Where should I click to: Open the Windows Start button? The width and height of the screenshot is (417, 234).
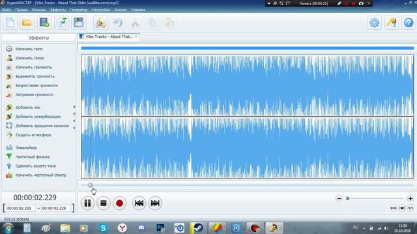point(8,228)
